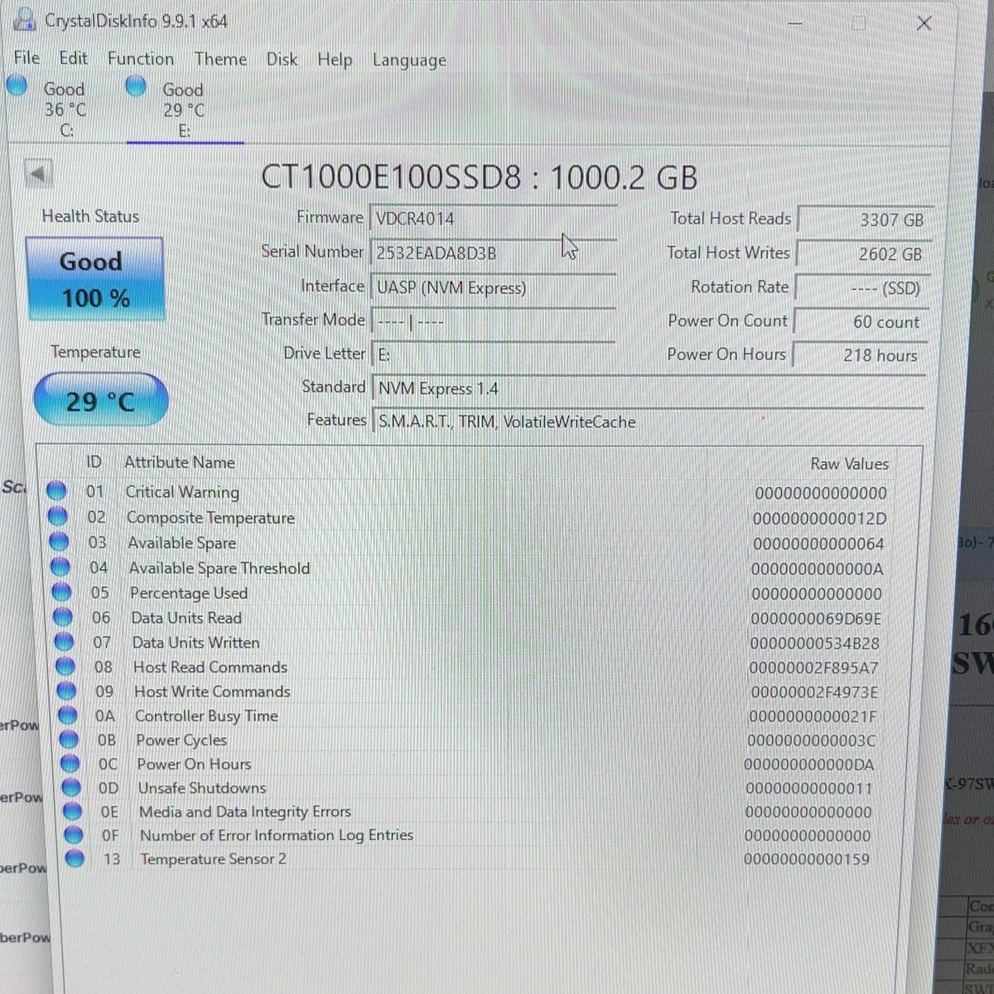
Task: Click the Drive Letter field E:
Action: click(x=494, y=355)
